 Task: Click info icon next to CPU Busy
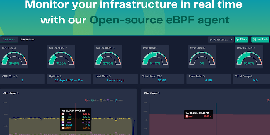point(15,48)
